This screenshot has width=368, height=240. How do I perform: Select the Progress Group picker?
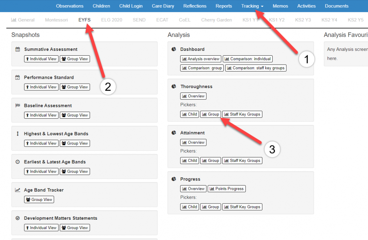(210, 207)
